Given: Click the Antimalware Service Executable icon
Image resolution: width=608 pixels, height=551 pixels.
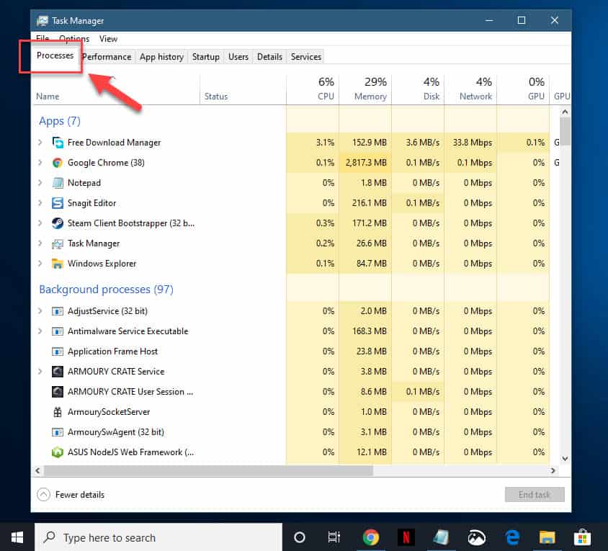Looking at the screenshot, I should pos(58,331).
